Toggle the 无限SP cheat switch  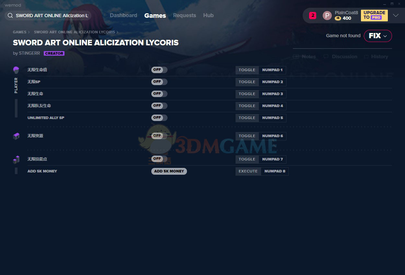[x=159, y=82]
